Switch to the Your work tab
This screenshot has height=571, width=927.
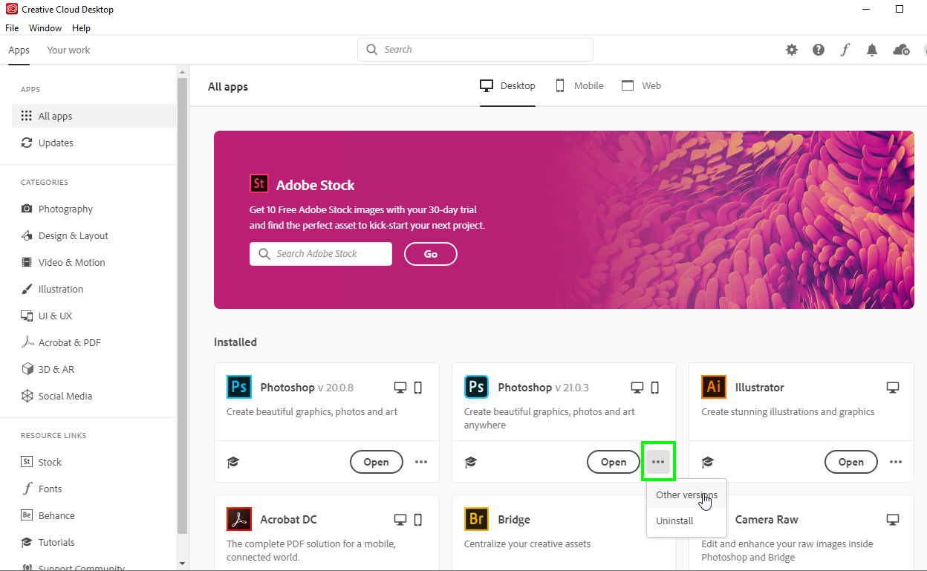[68, 50]
